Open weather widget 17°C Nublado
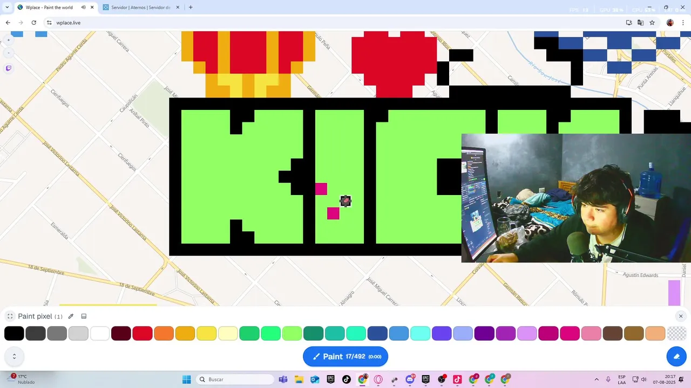The width and height of the screenshot is (691, 388). (22, 379)
